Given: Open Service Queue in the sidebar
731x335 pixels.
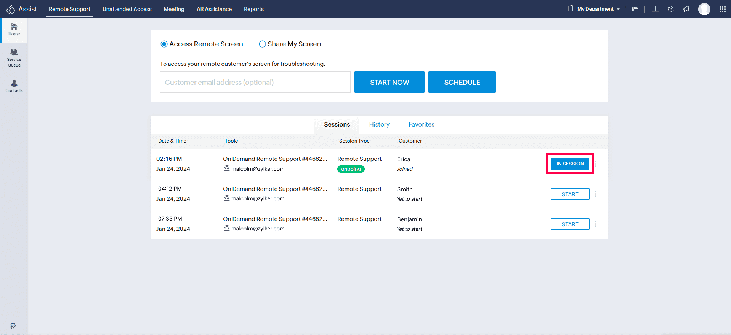Looking at the screenshot, I should coord(14,58).
